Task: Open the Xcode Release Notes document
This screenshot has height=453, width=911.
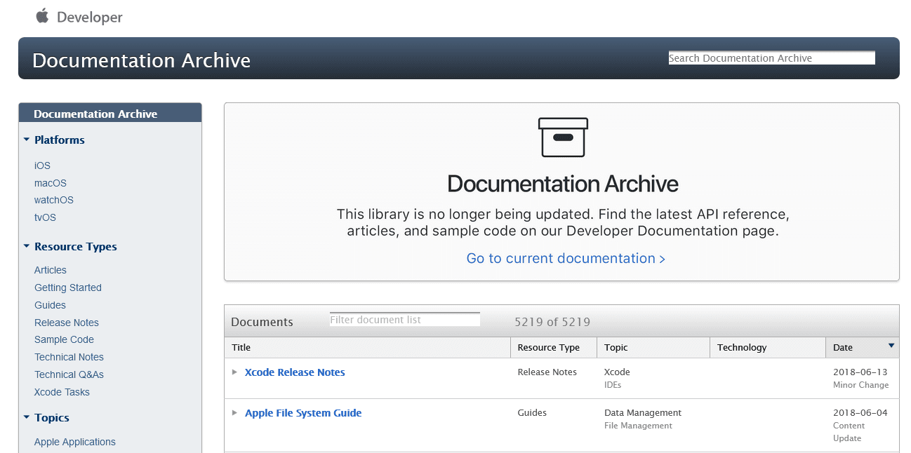Action: click(x=295, y=372)
